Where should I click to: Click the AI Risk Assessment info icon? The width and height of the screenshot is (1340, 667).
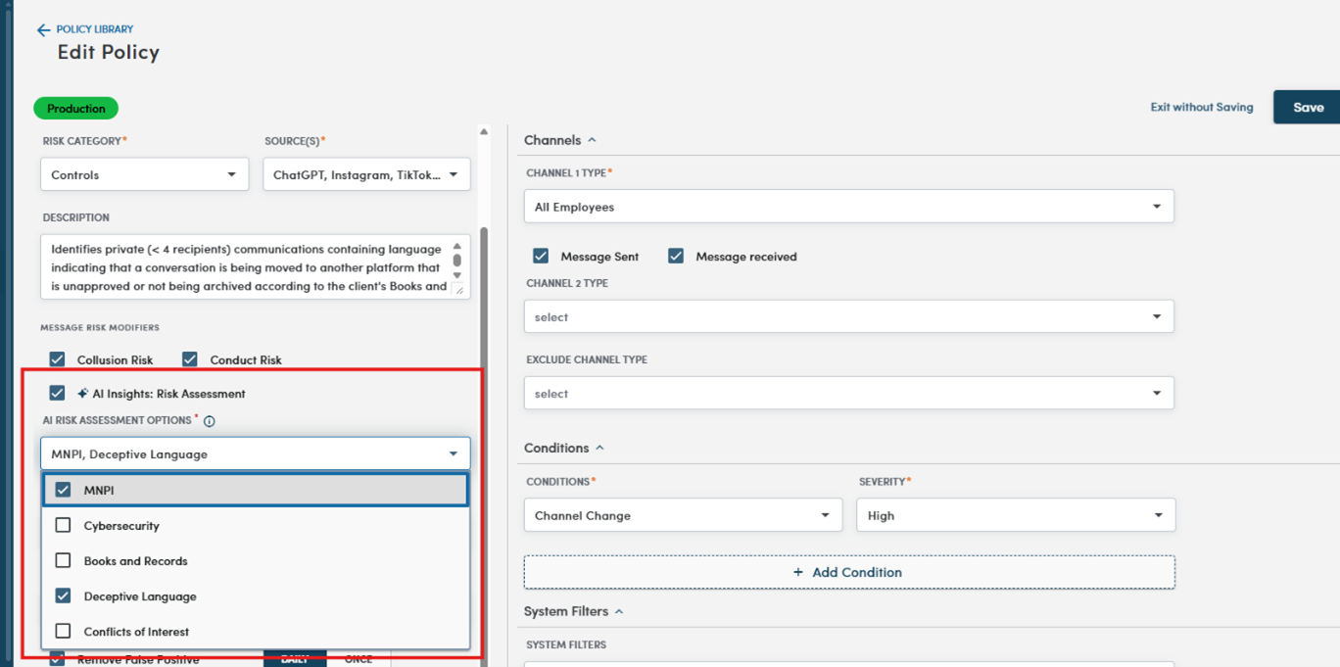point(209,421)
